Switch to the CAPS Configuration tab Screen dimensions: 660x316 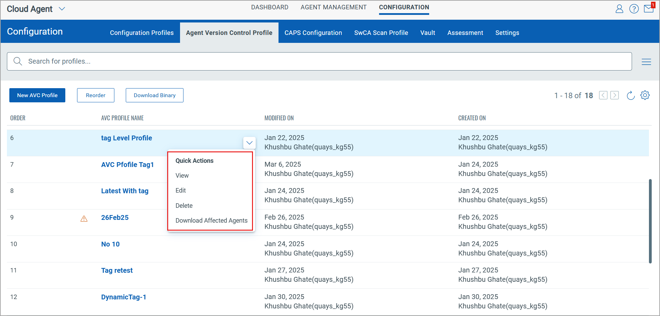click(313, 33)
